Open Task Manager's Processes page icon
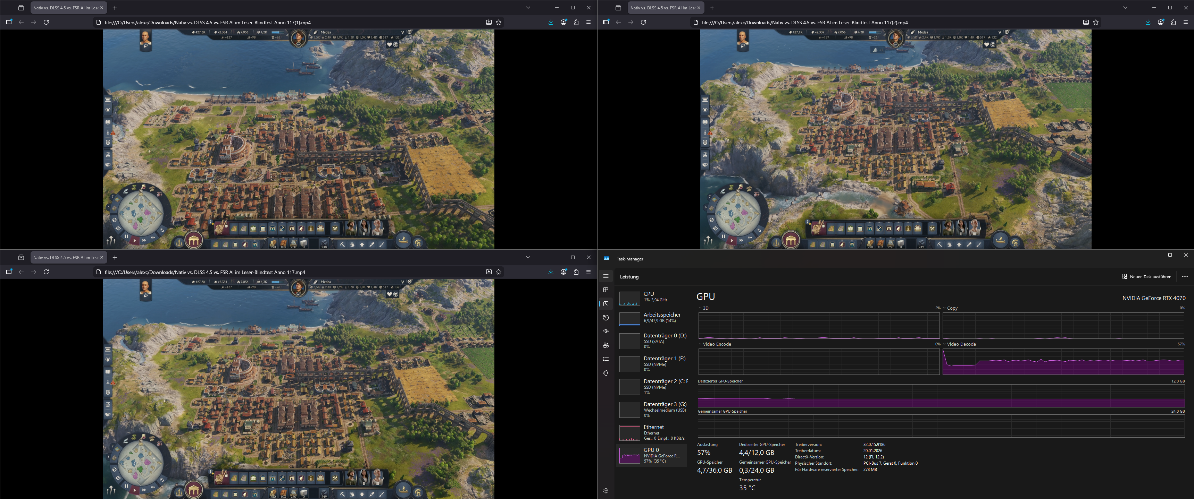Screen dimensions: 1194x499 click(x=606, y=290)
